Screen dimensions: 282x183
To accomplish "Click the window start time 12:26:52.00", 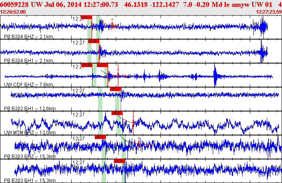I will point(13,12).
